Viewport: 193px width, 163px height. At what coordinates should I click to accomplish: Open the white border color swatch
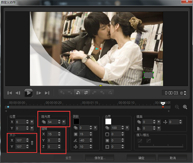108,122
